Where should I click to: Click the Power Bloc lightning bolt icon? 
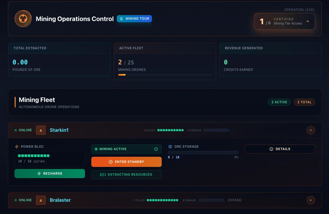point(16,147)
